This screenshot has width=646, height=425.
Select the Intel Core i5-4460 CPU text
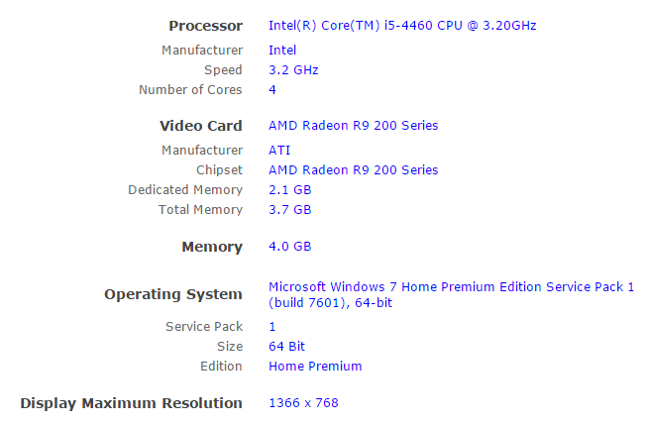(402, 26)
